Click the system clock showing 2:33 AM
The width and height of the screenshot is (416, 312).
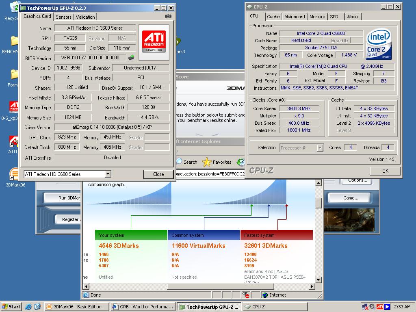point(402,307)
